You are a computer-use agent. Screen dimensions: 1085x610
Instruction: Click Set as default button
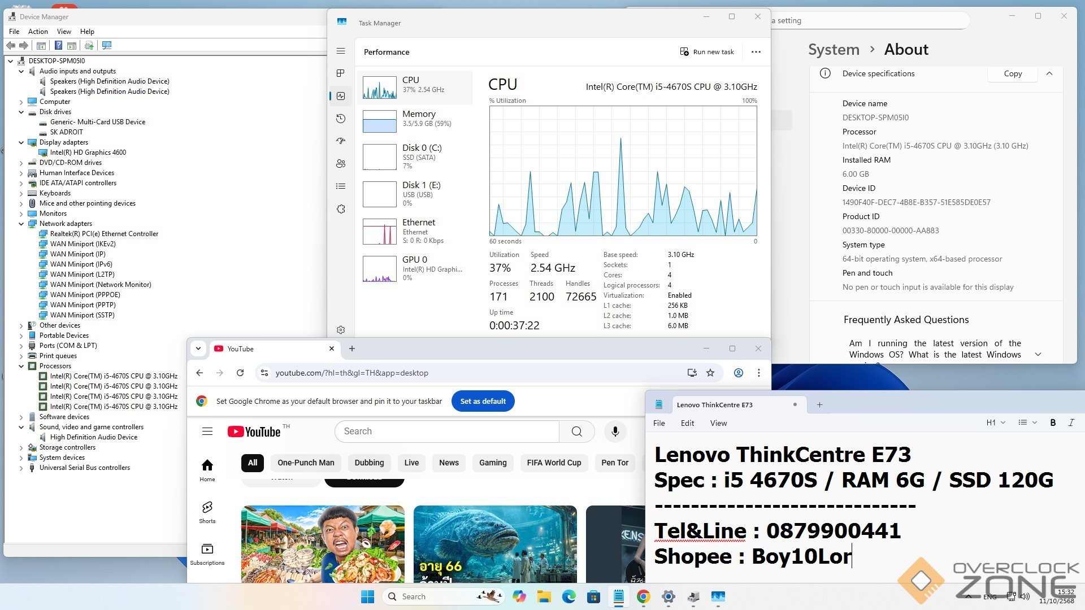click(483, 401)
